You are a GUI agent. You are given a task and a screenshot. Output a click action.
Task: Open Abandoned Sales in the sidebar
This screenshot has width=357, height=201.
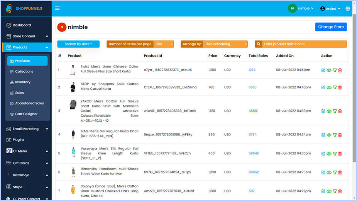(27, 103)
